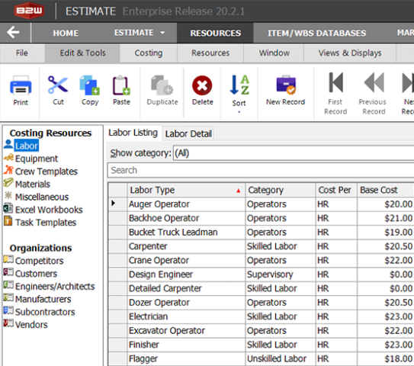
Task: Open Miscellaneous resources
Action: (x=42, y=197)
